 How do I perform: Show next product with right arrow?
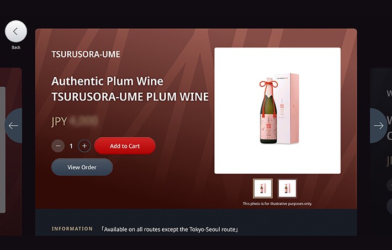pos(379,125)
